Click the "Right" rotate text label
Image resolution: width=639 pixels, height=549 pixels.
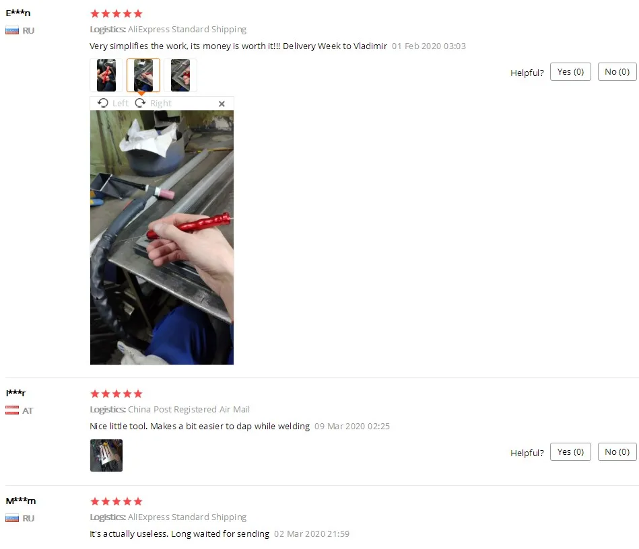point(161,104)
